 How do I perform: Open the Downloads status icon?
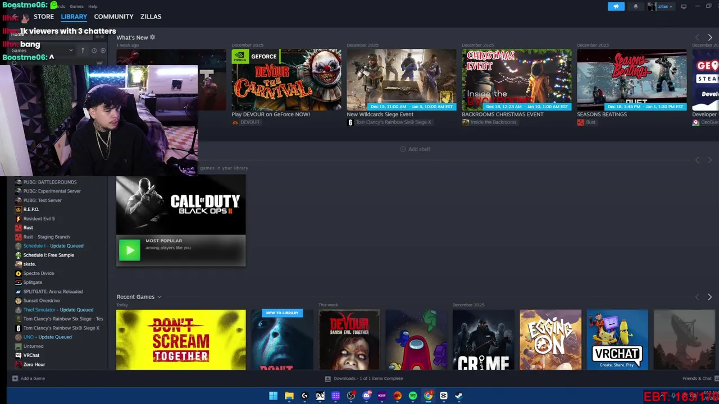click(327, 378)
